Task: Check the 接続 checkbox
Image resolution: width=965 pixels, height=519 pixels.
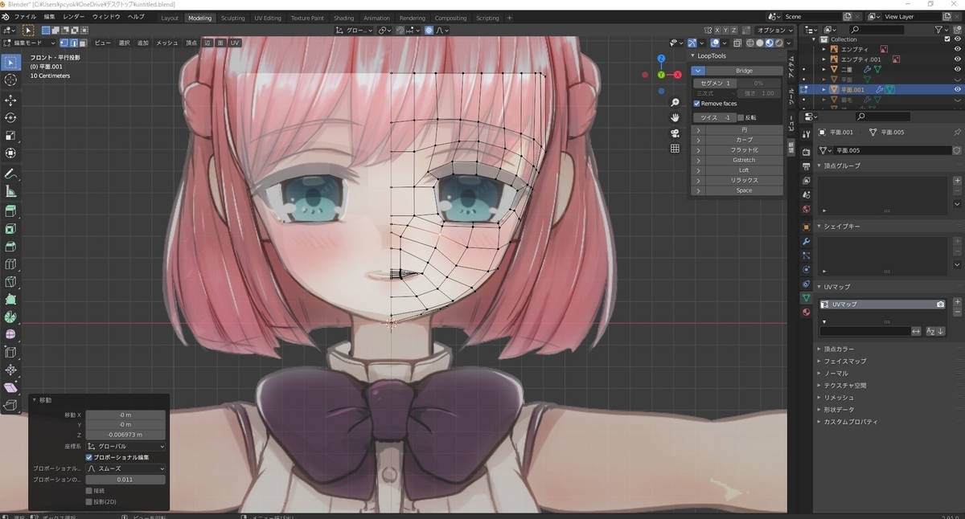Action: (89, 490)
